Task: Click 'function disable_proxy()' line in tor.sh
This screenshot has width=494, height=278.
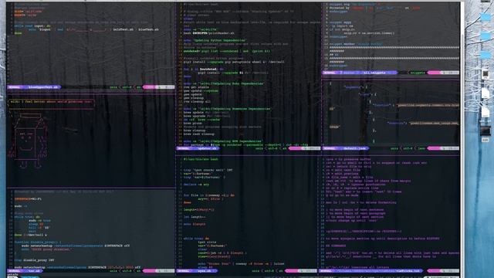Action: (38, 242)
